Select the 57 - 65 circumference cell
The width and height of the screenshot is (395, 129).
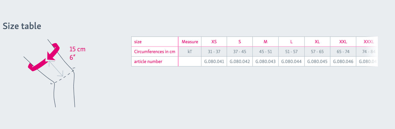pos(317,52)
